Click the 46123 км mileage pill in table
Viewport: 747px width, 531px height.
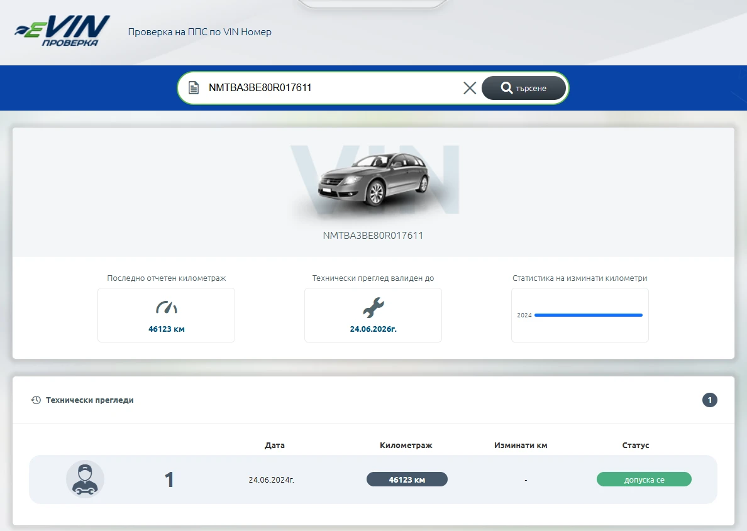(x=407, y=479)
